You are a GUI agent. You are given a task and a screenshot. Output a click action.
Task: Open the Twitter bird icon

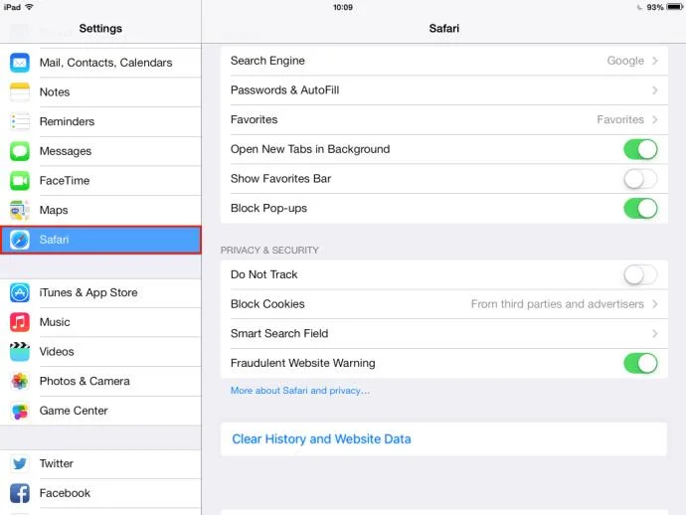(x=20, y=463)
